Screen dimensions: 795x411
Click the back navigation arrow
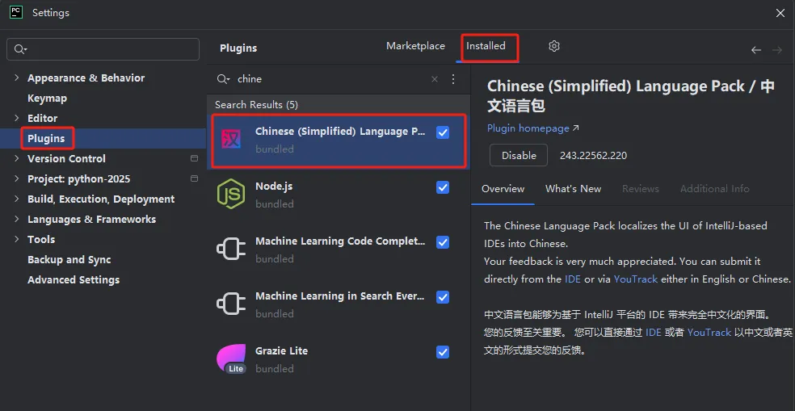pos(756,50)
